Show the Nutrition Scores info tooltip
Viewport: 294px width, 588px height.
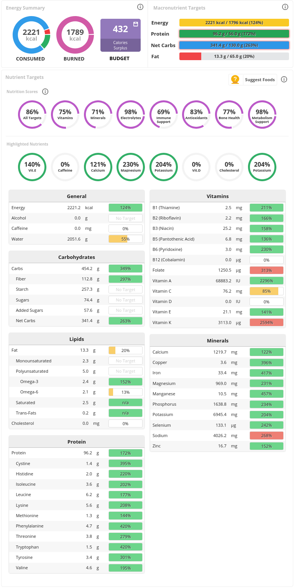(x=45, y=92)
